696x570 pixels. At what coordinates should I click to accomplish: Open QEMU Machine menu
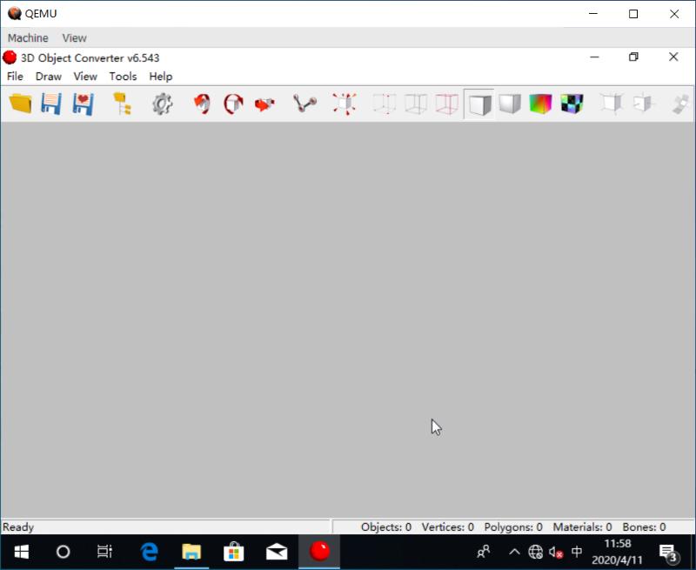[27, 37]
